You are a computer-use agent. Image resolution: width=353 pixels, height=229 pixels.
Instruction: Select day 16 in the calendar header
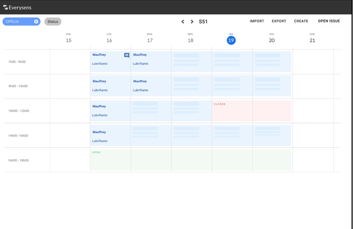[109, 40]
